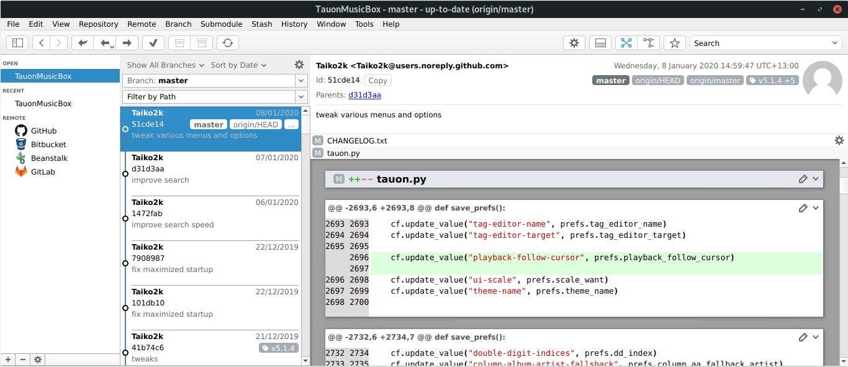Open the File menu
Screen dimensions: 848x367
pyautogui.click(x=13, y=24)
